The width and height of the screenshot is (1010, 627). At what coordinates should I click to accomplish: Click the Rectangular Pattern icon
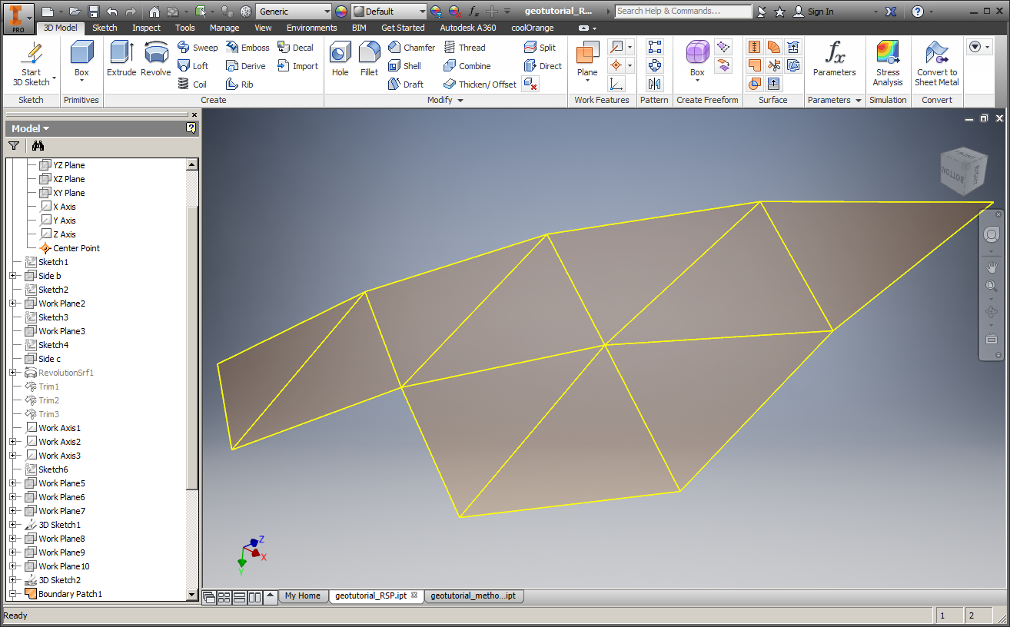point(655,48)
